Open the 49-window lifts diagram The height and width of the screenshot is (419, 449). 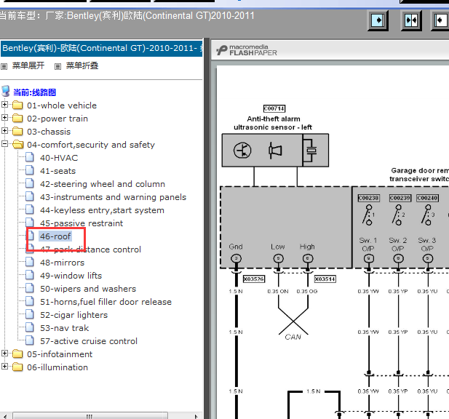coord(71,276)
